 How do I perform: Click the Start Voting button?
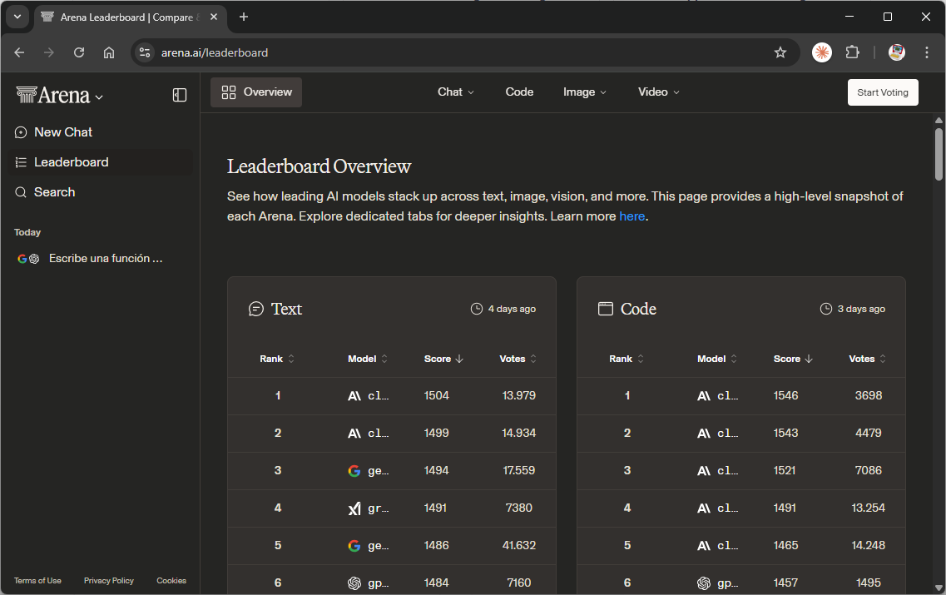(883, 92)
